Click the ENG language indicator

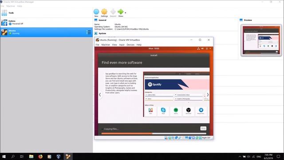[x=259, y=156]
